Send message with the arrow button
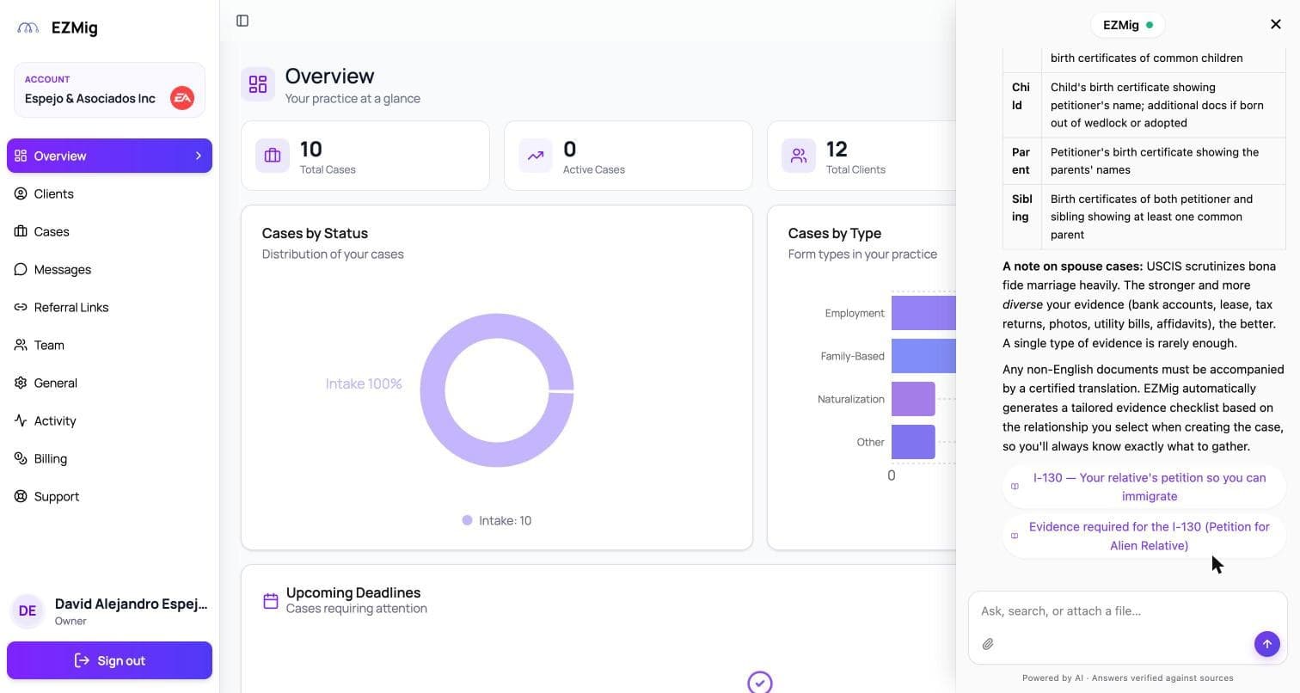 click(x=1266, y=644)
